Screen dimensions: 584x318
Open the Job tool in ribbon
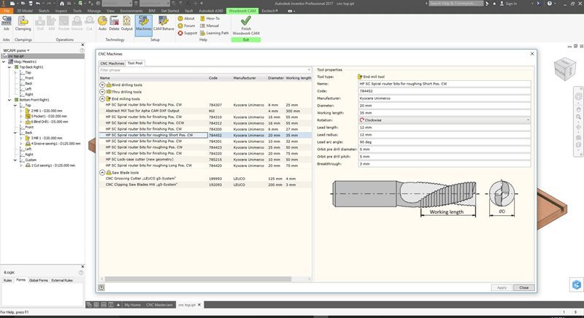[7, 23]
